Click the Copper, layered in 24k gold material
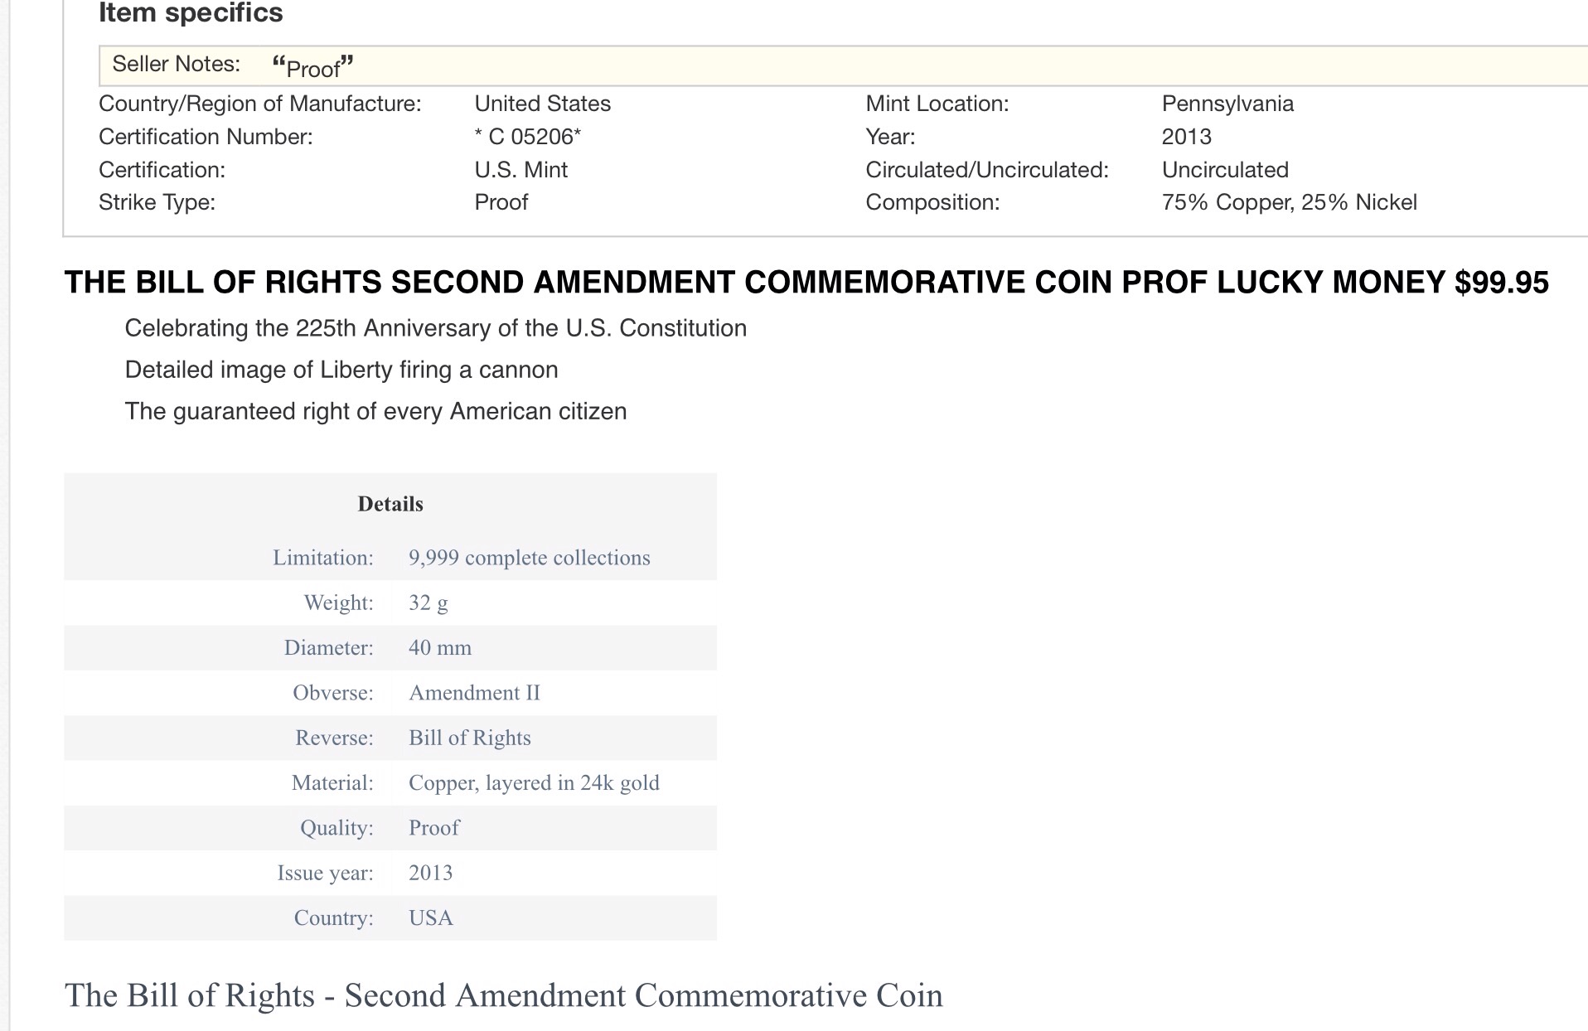 click(534, 783)
